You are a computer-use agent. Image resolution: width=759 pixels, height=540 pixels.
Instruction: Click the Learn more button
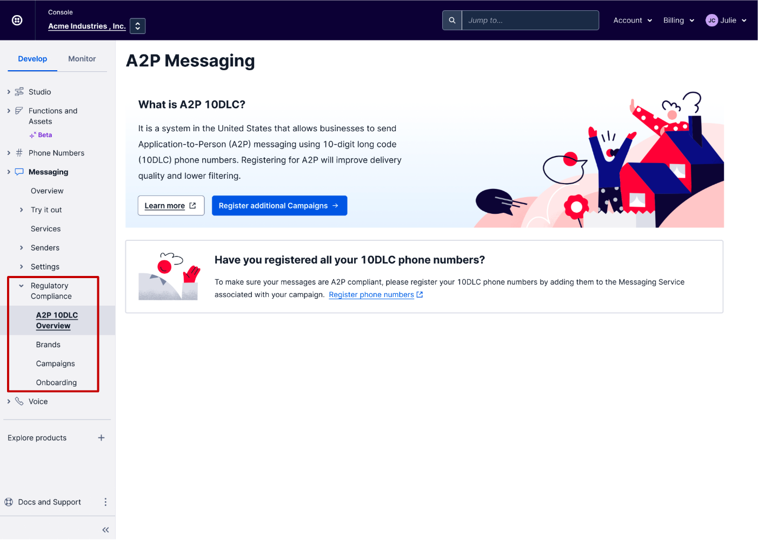pos(171,206)
